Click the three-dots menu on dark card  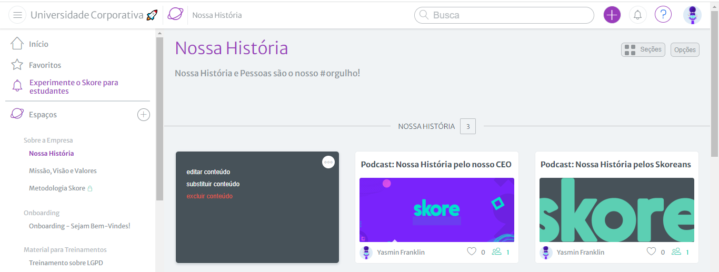tap(328, 162)
